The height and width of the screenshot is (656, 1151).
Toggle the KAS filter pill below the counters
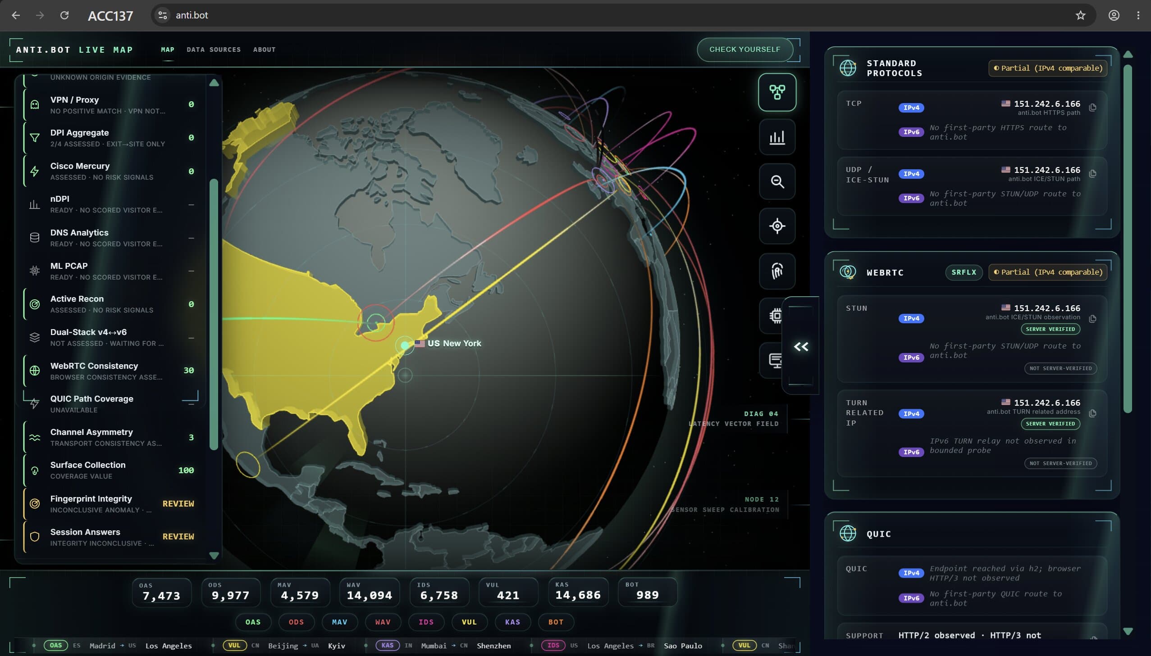tap(512, 622)
